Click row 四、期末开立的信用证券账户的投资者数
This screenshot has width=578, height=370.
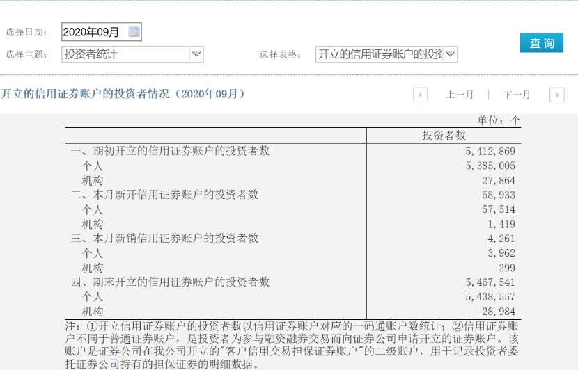[170, 282]
